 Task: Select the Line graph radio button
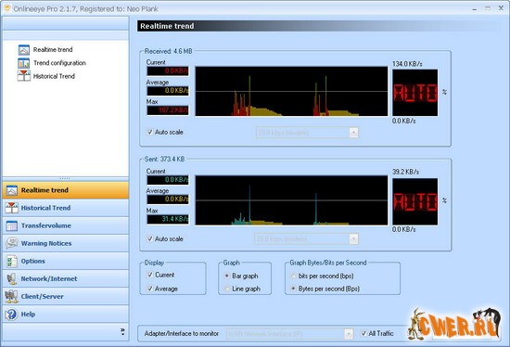click(x=227, y=289)
